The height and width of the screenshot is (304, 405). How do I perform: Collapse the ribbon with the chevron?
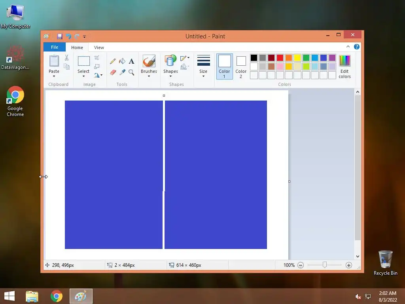tap(348, 47)
